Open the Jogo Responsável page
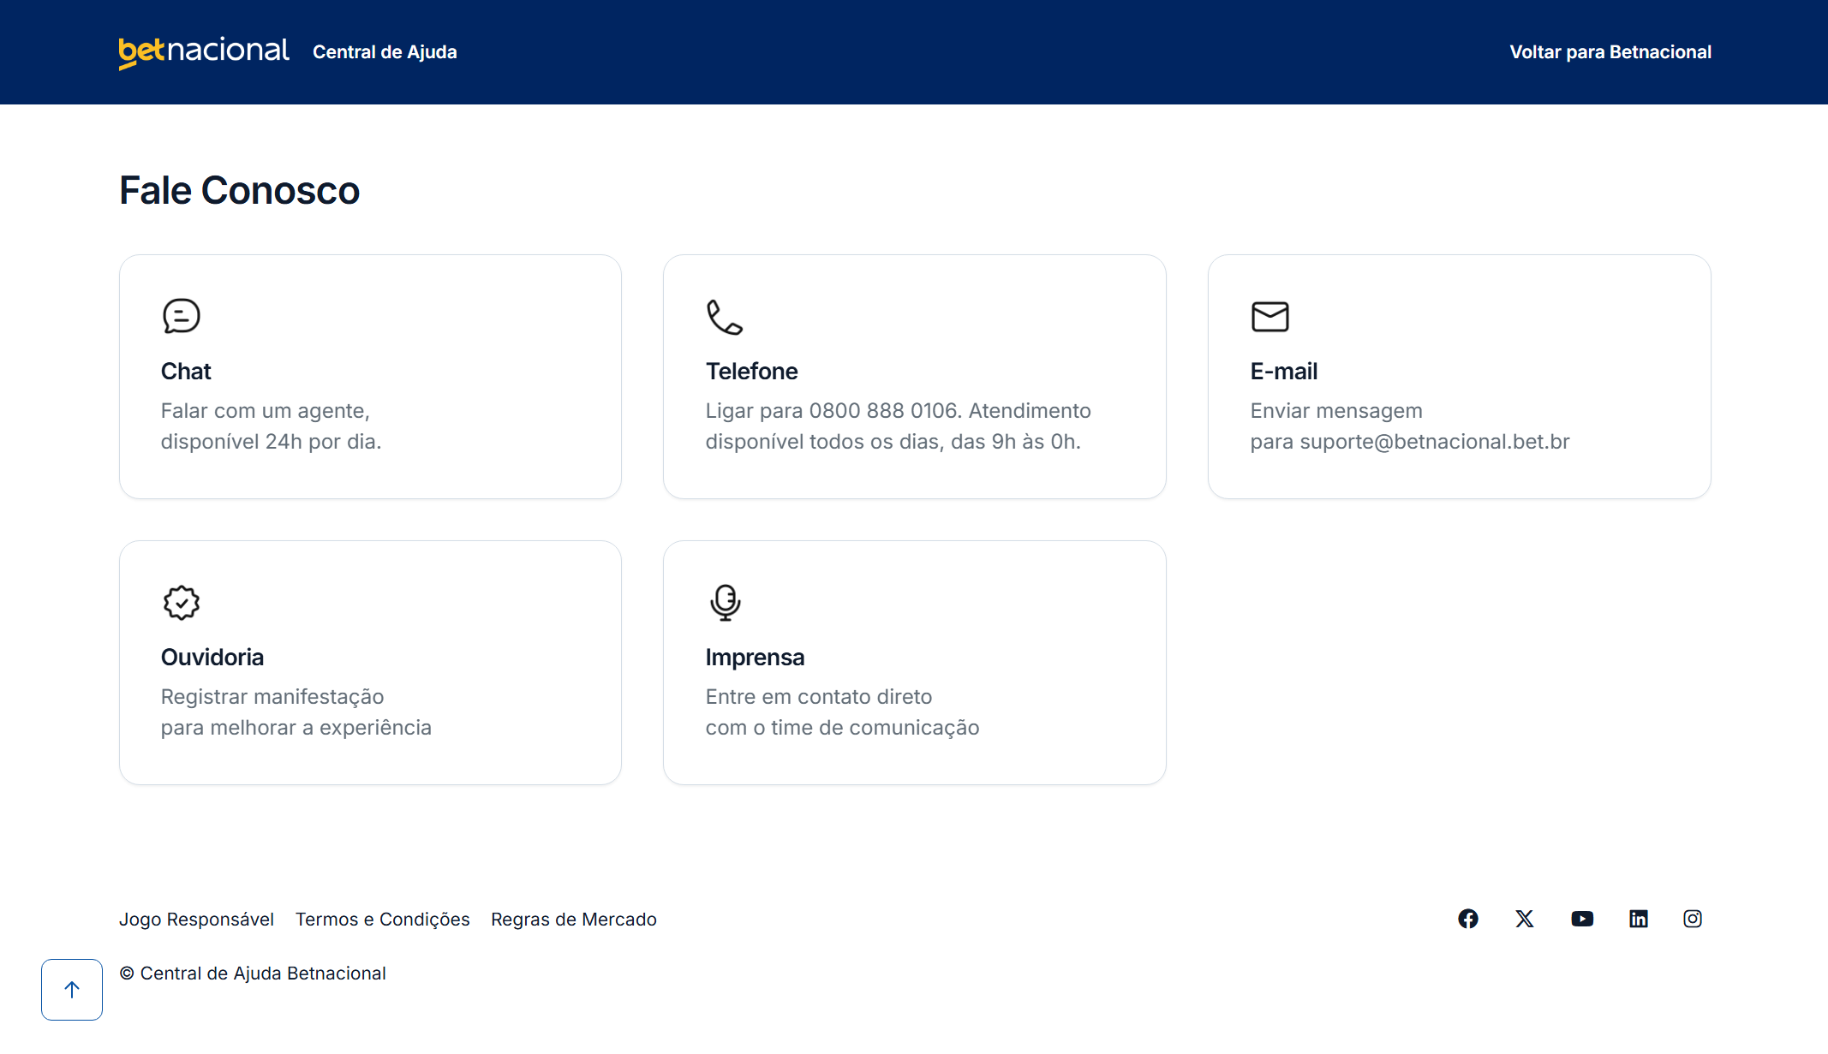Viewport: 1828px width, 1054px height. 196,919
